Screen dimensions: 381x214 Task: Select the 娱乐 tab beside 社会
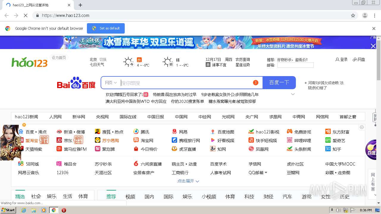point(52,196)
